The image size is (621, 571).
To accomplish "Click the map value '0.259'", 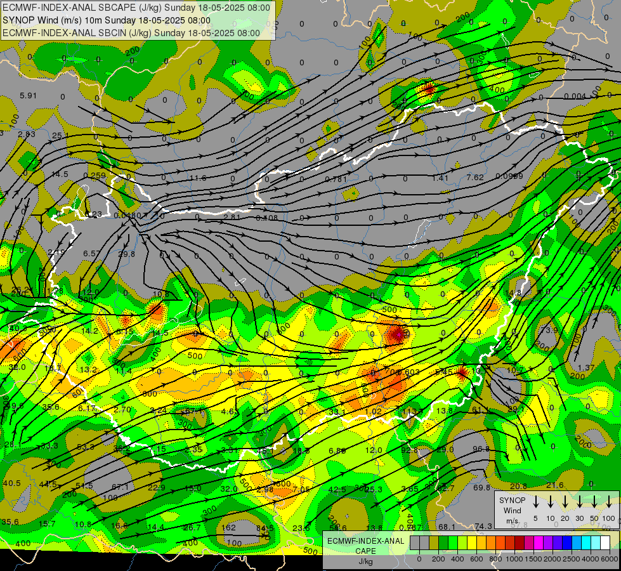I will 95,176.
